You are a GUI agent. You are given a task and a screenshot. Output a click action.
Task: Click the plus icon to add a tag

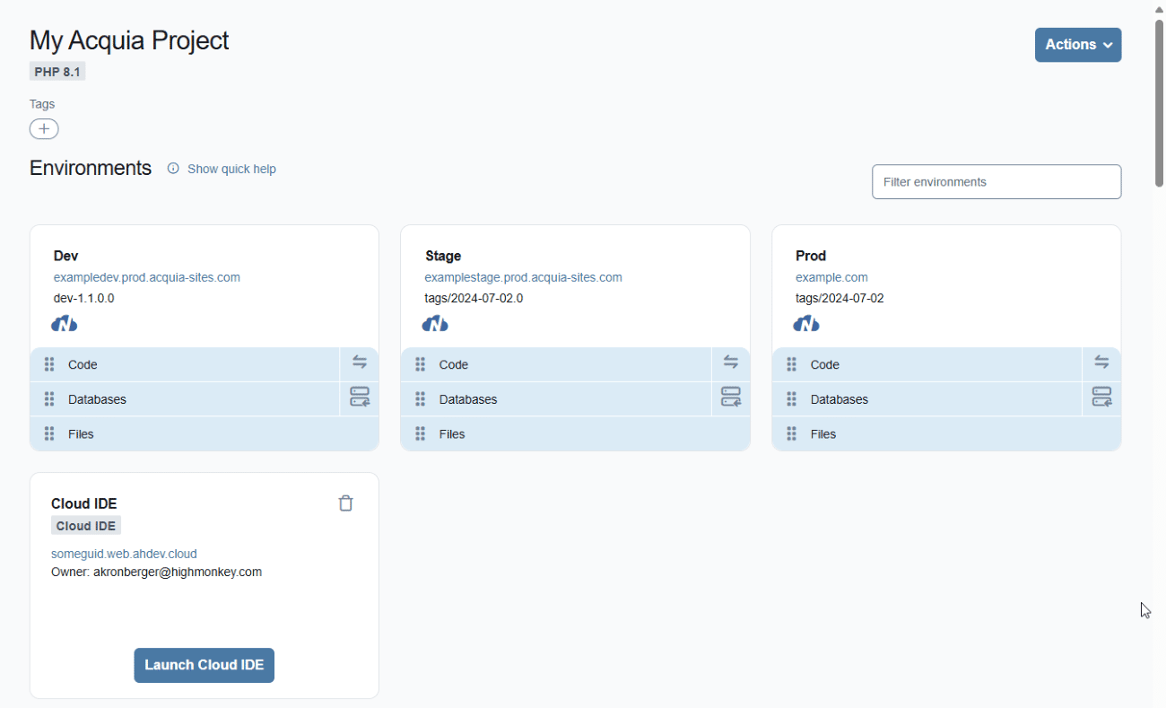coord(43,128)
